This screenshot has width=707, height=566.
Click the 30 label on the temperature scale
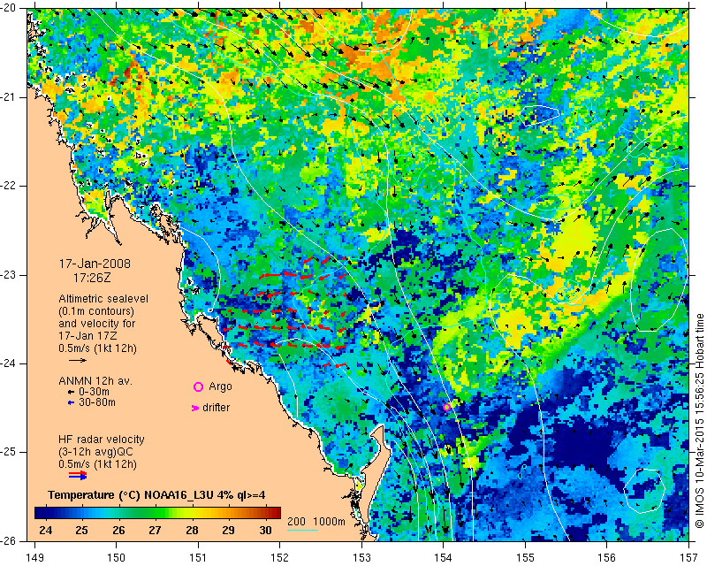coord(265,530)
